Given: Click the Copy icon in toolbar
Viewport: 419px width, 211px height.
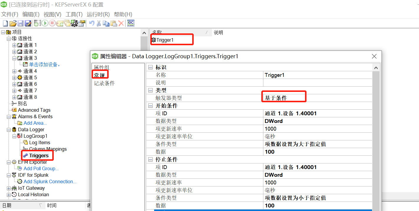Looking at the screenshot, I should tap(106, 23).
